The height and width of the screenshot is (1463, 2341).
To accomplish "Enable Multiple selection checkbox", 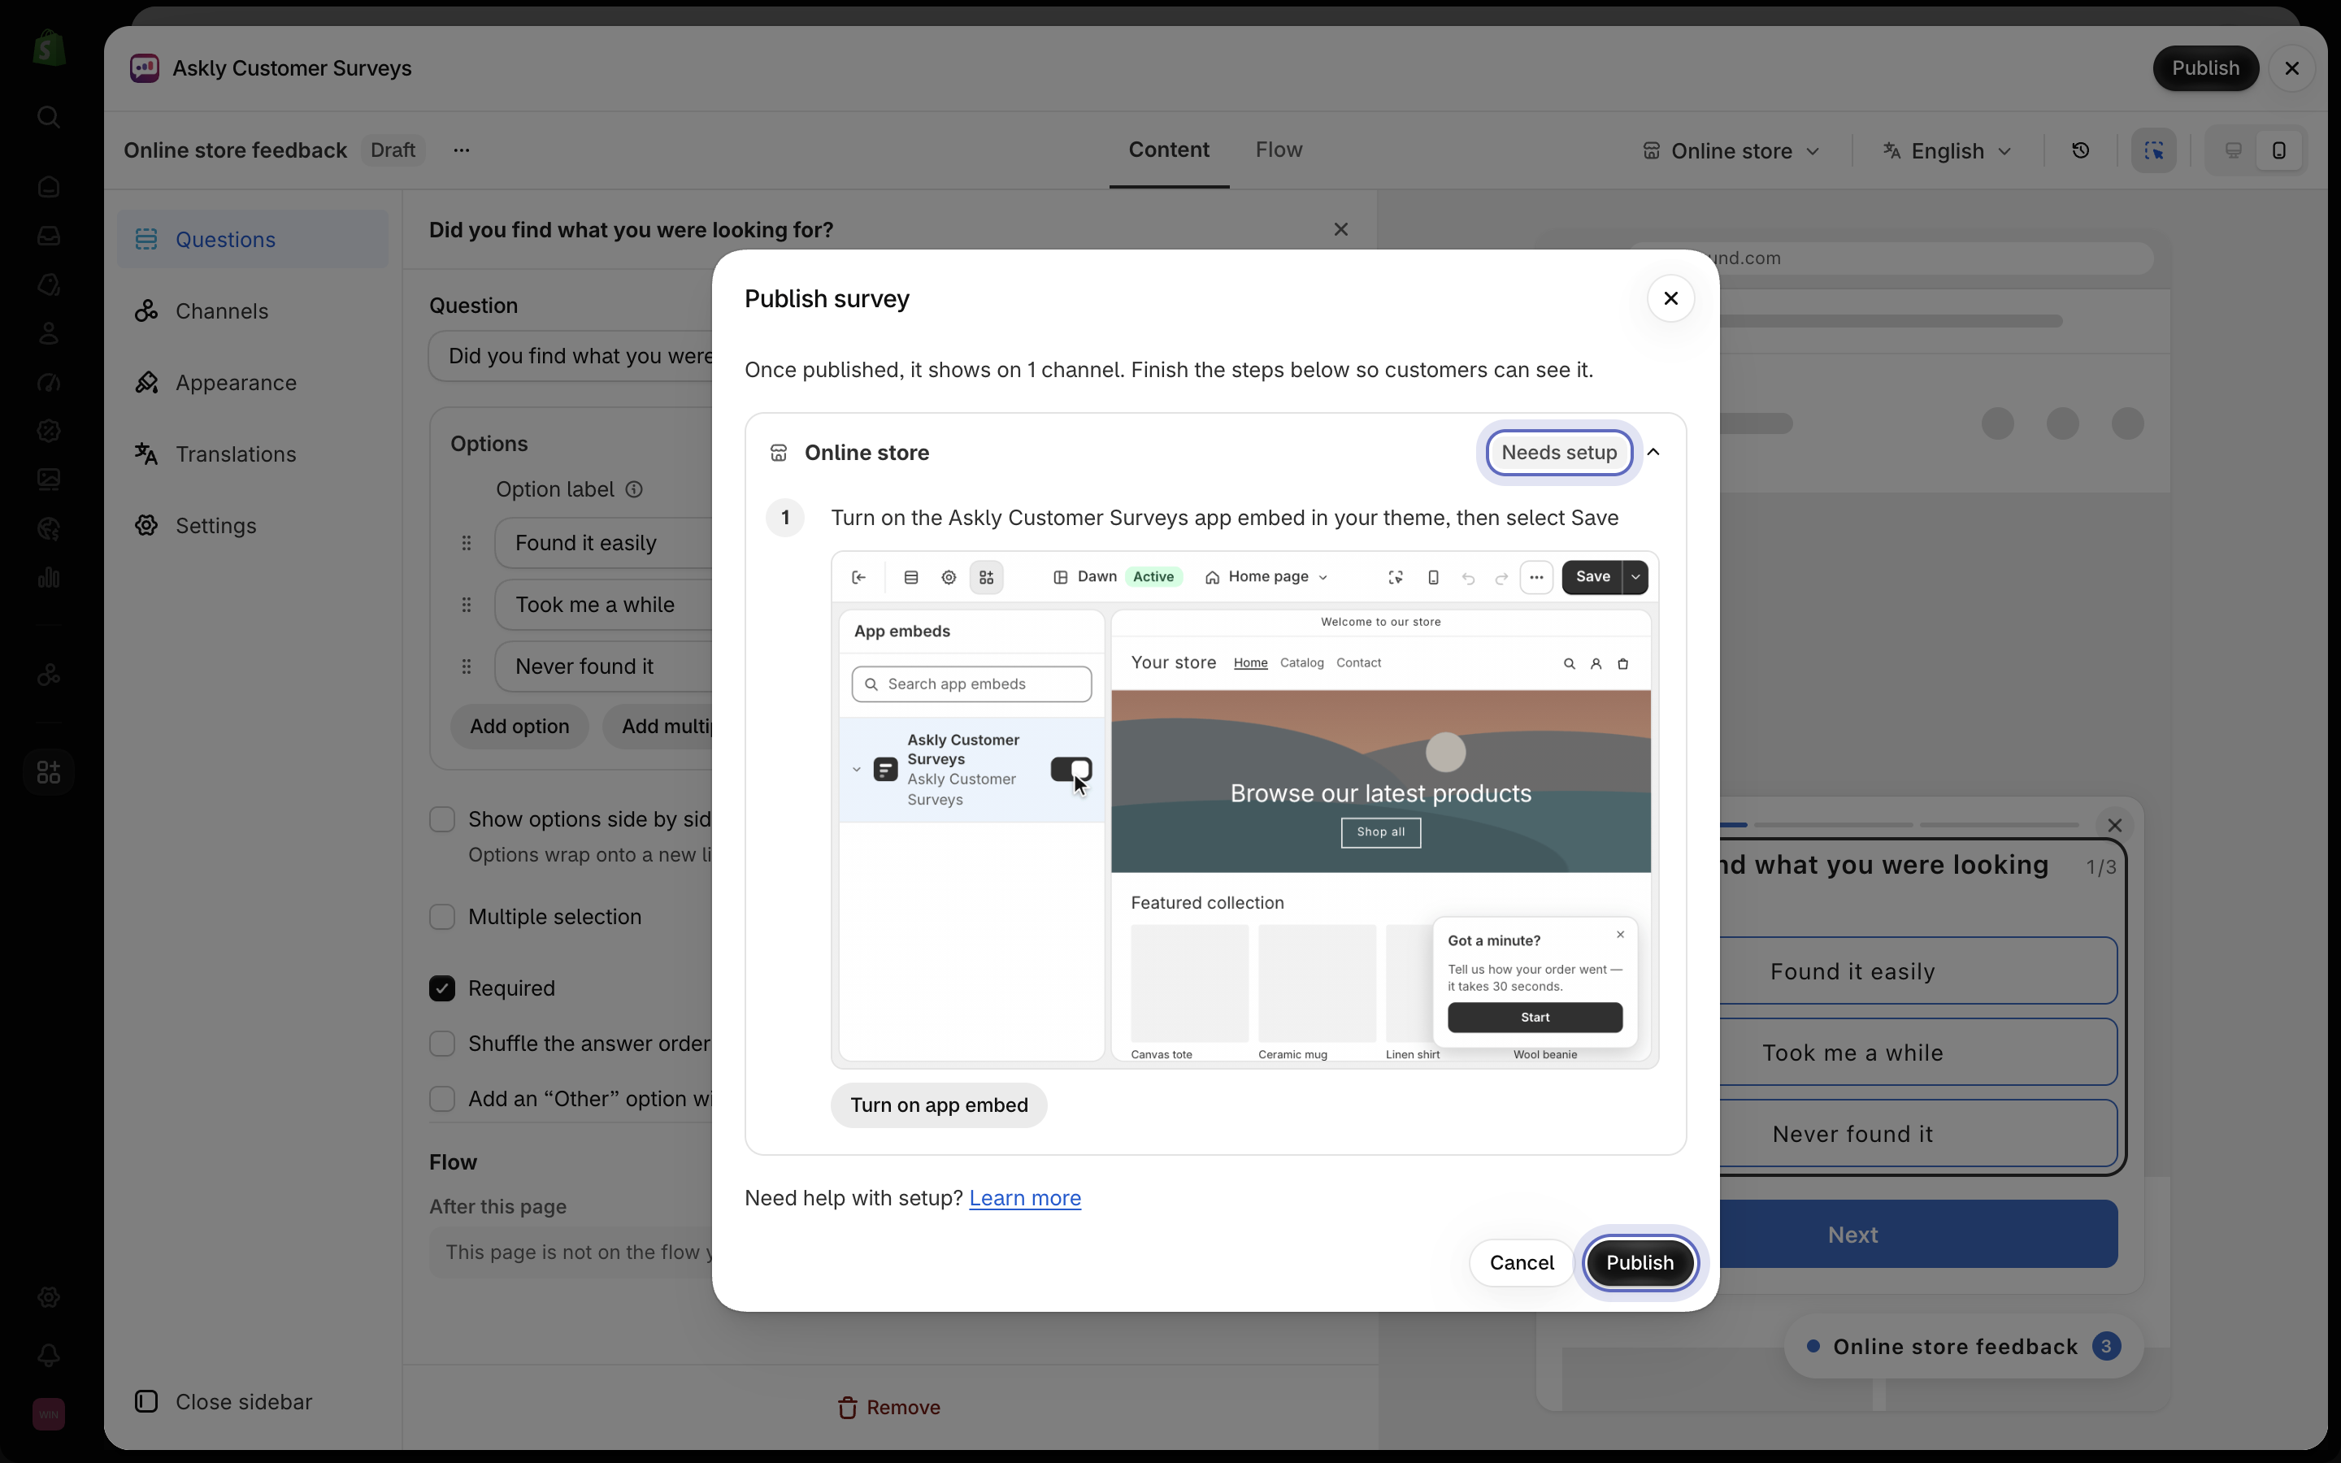I will click(x=442, y=918).
